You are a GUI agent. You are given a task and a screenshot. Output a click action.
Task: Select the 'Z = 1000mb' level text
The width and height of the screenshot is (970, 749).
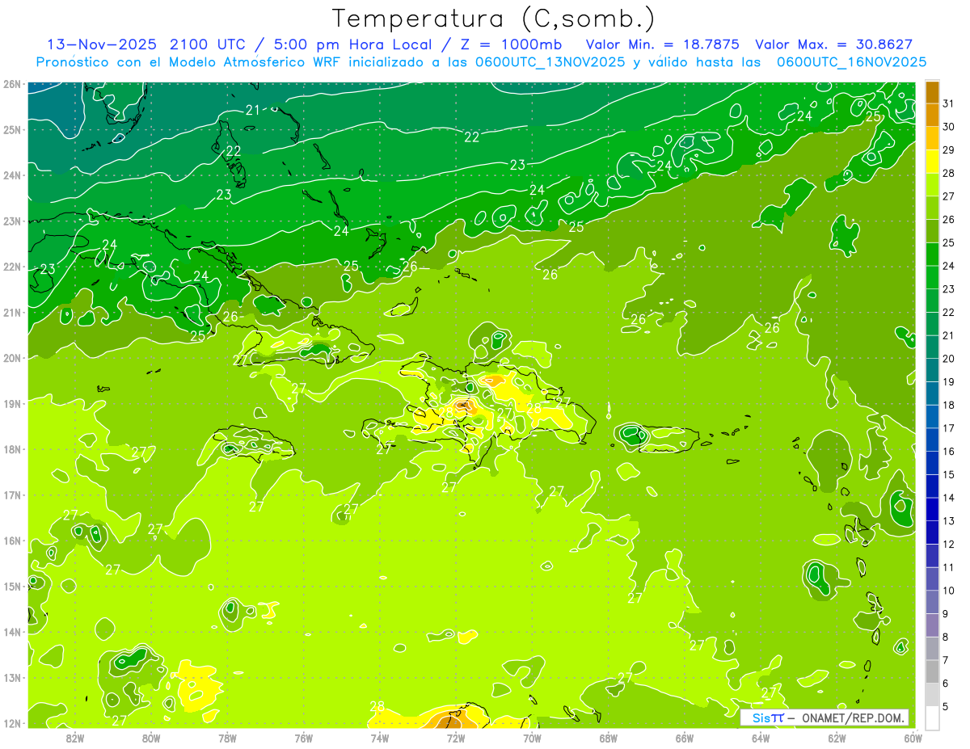[511, 44]
